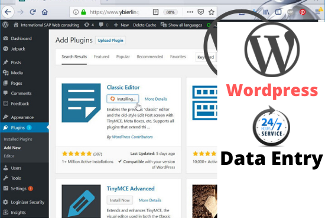
Task: Click the Pinterest extension icon
Action: 303,12
